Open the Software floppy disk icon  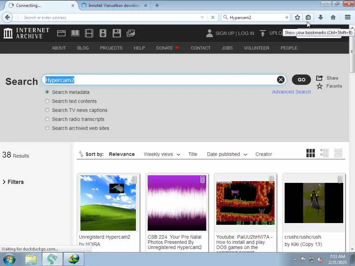[x=116, y=33]
